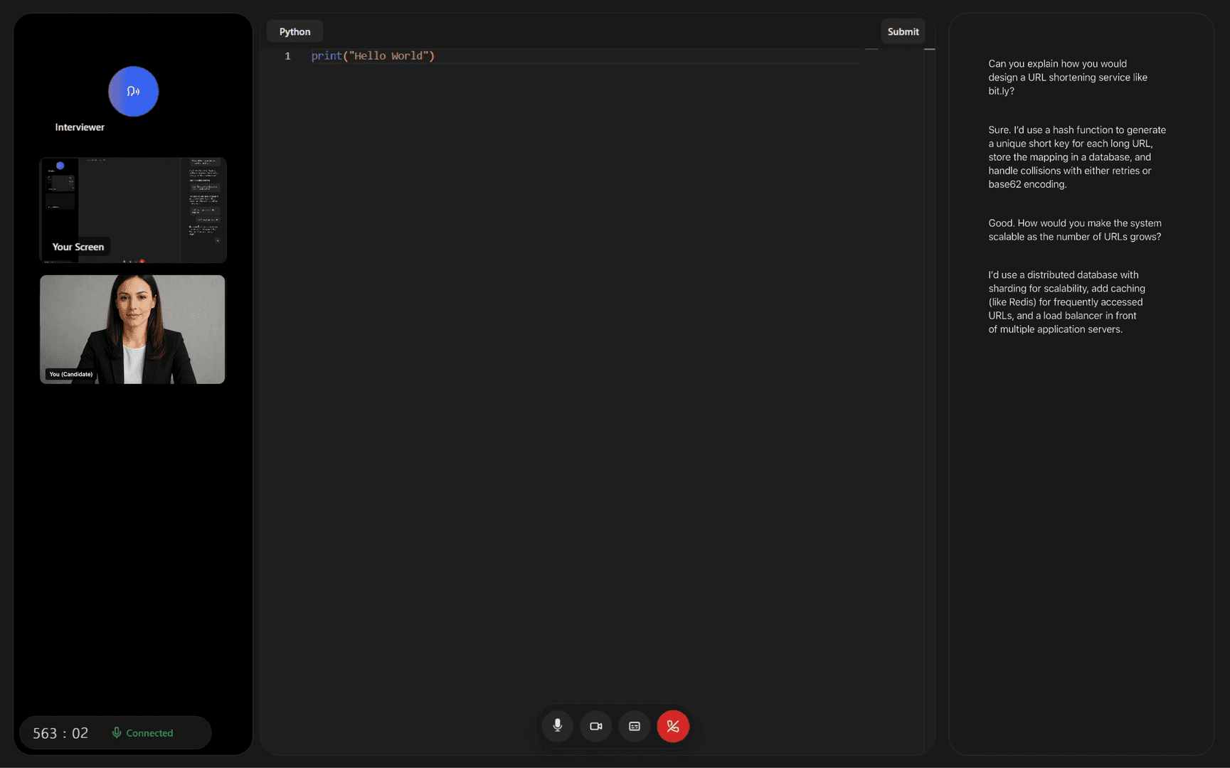Click line number 1 in the editor gutter

[287, 55]
